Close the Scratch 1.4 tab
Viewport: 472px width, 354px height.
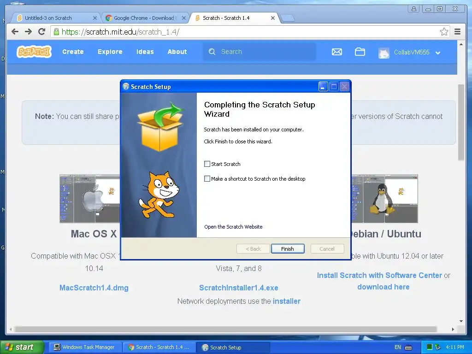coord(273,18)
